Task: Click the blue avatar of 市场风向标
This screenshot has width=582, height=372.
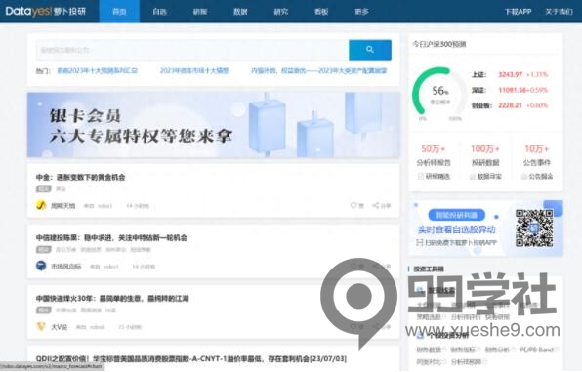Action: [41, 266]
